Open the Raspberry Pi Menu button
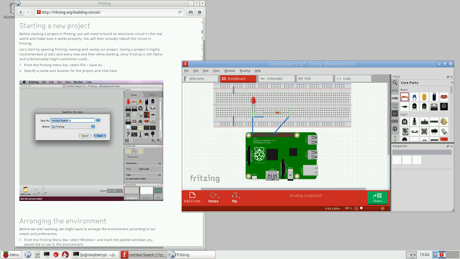The image size is (460, 259). pyautogui.click(x=11, y=255)
